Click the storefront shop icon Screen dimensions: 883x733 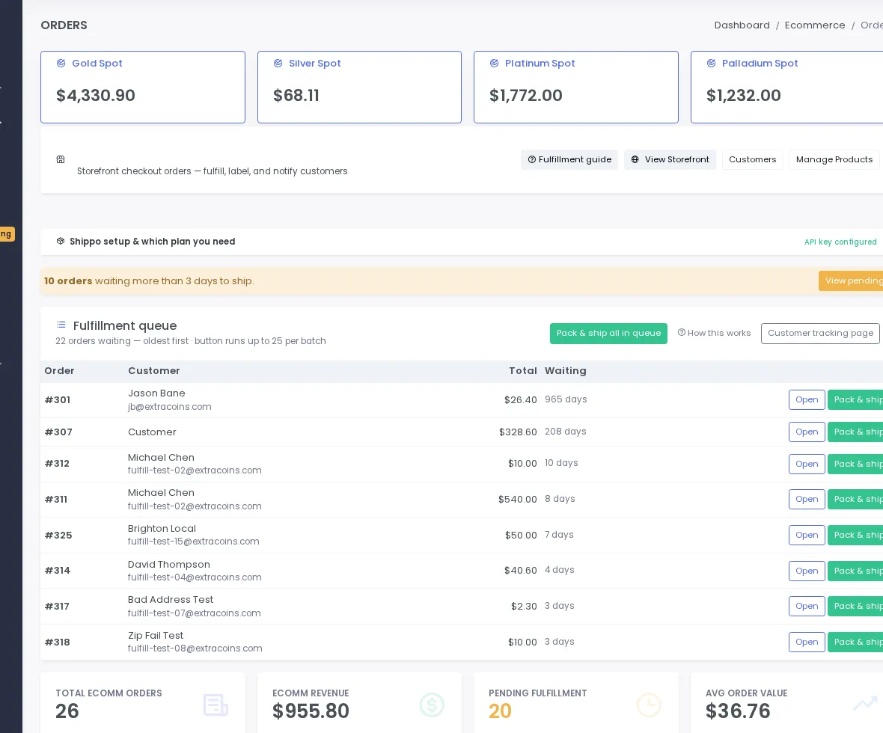click(x=61, y=159)
